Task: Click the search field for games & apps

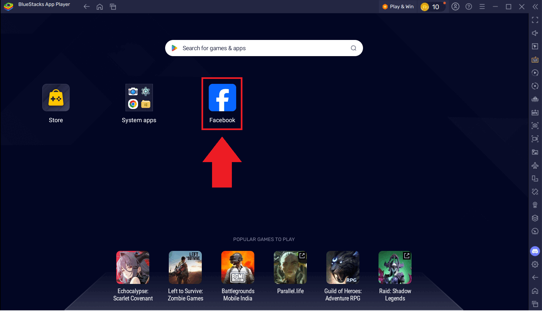Action: point(264,48)
